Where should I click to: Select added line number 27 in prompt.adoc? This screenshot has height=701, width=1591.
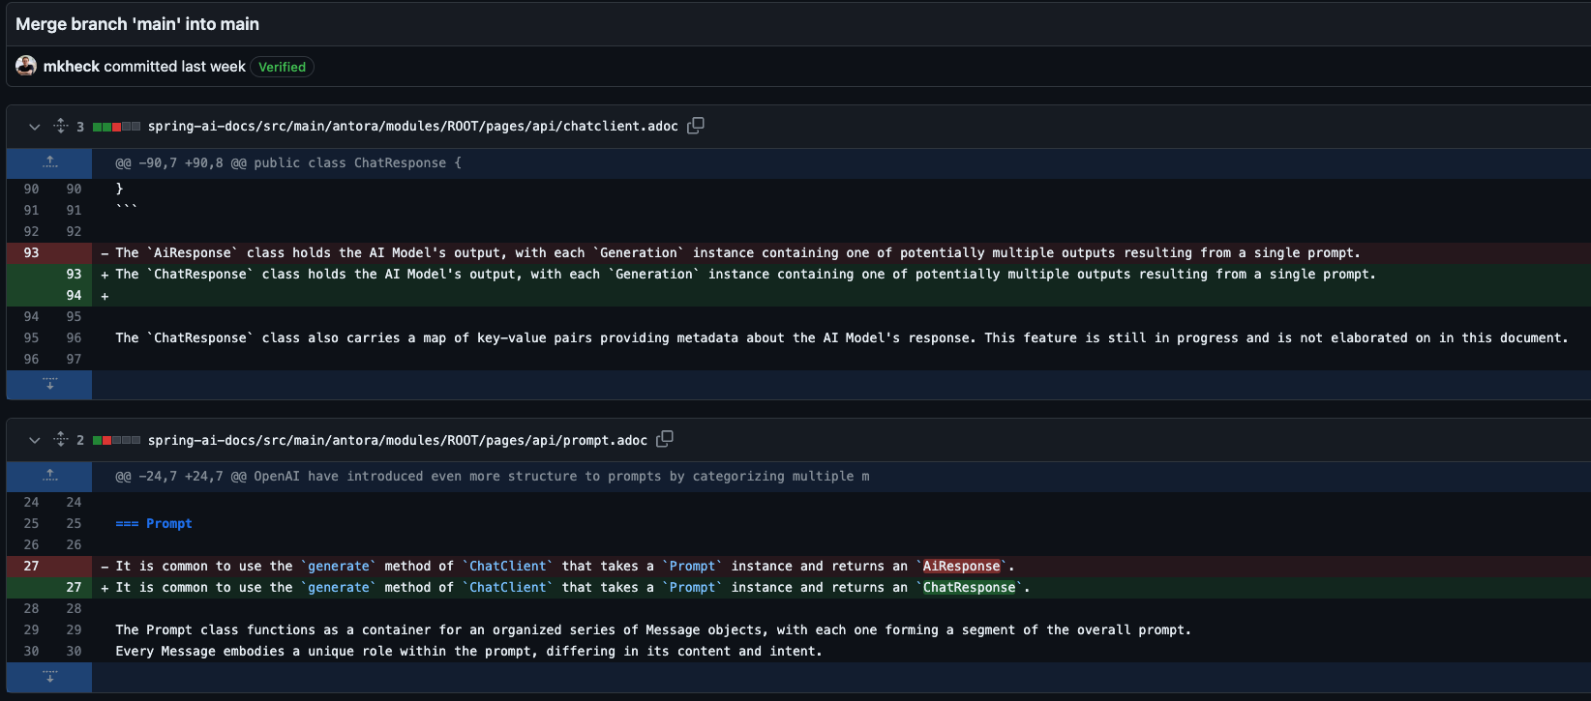pyautogui.click(x=74, y=587)
